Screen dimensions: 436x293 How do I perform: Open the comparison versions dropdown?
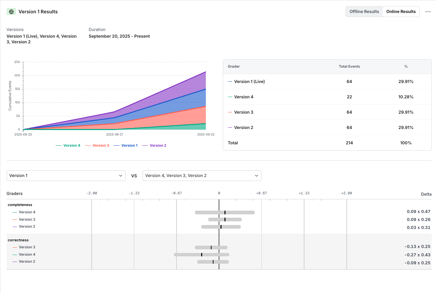click(202, 176)
